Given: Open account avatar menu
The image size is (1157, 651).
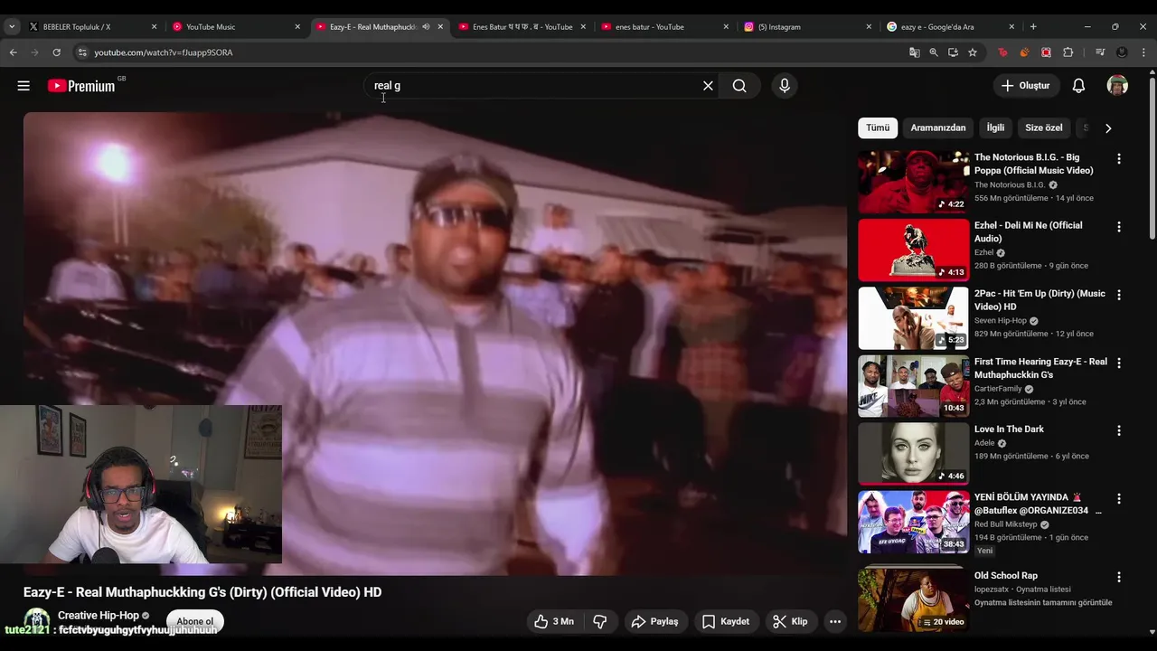Looking at the screenshot, I should [1117, 86].
